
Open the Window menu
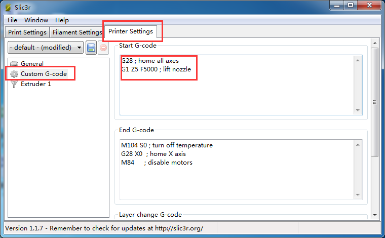pos(36,20)
